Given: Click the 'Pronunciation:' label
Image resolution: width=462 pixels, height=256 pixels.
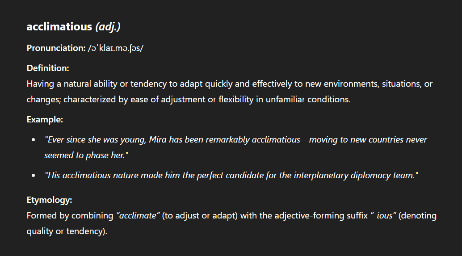Looking at the screenshot, I should [56, 48].
